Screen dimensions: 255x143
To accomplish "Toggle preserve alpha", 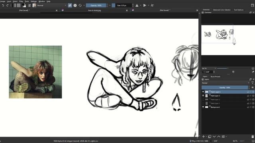I will tap(75, 6).
